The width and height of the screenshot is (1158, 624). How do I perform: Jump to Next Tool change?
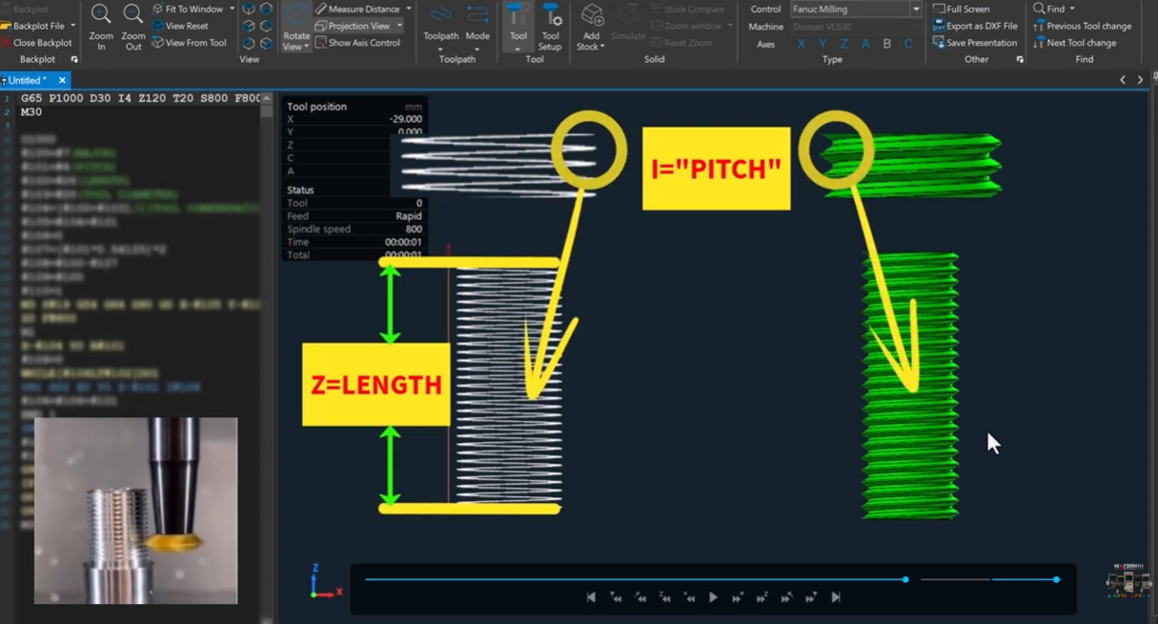(1074, 43)
